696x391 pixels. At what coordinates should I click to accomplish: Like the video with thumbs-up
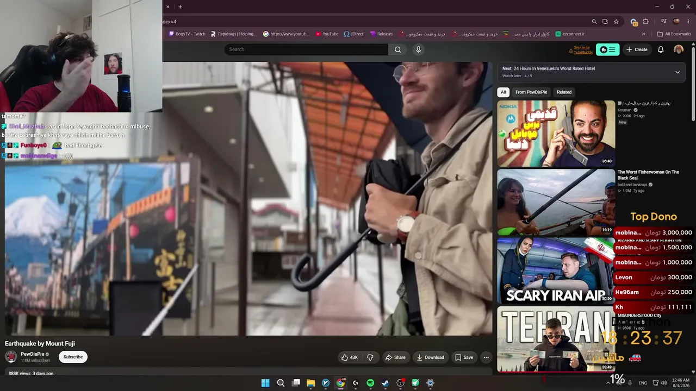[x=350, y=357]
